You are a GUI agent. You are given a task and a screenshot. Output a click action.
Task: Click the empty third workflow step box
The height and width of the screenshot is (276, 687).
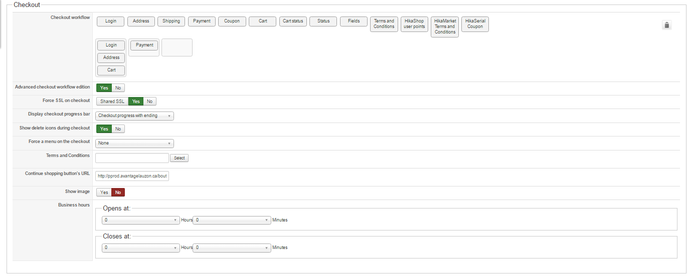[x=177, y=47]
